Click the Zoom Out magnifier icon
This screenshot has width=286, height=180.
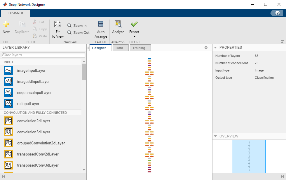[69, 32]
